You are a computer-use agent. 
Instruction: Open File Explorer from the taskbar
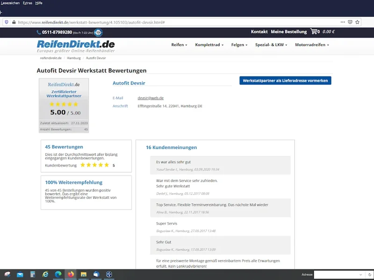(84, 274)
